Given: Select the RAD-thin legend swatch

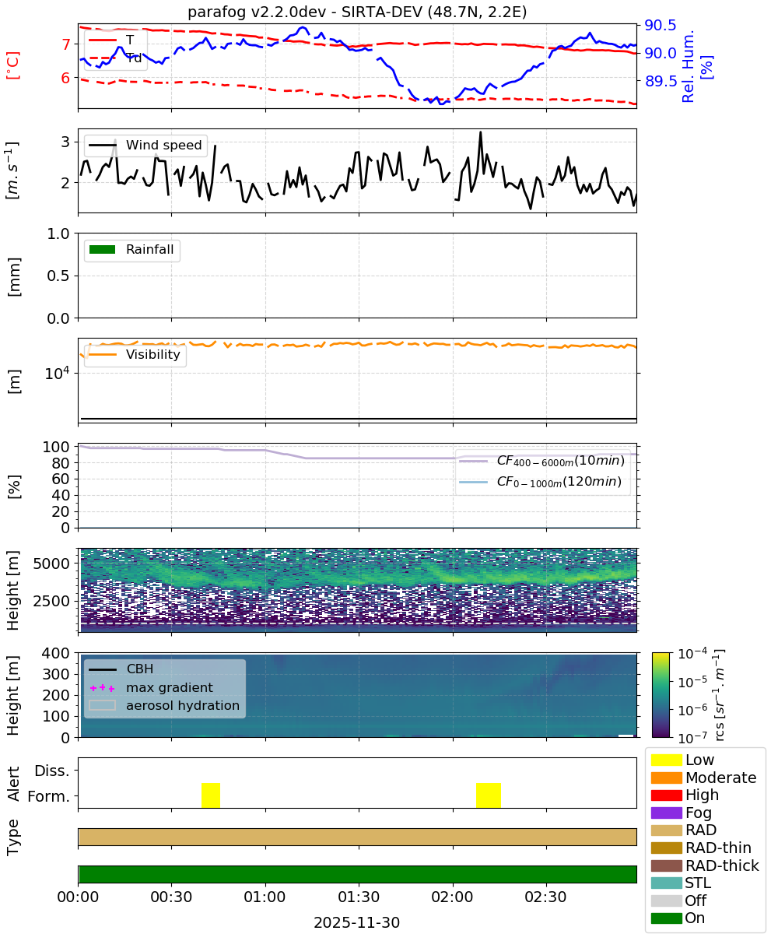Looking at the screenshot, I should (x=666, y=848).
